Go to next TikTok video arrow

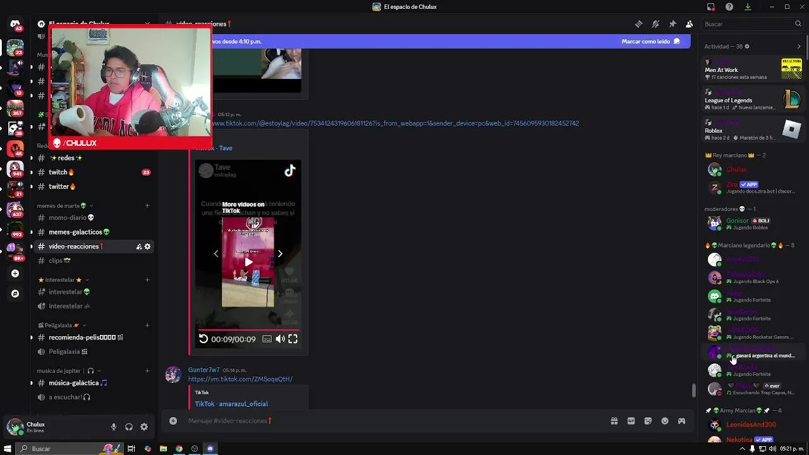point(280,253)
